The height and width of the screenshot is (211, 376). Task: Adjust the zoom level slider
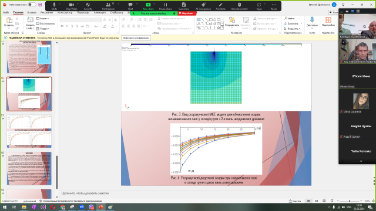[350, 201]
